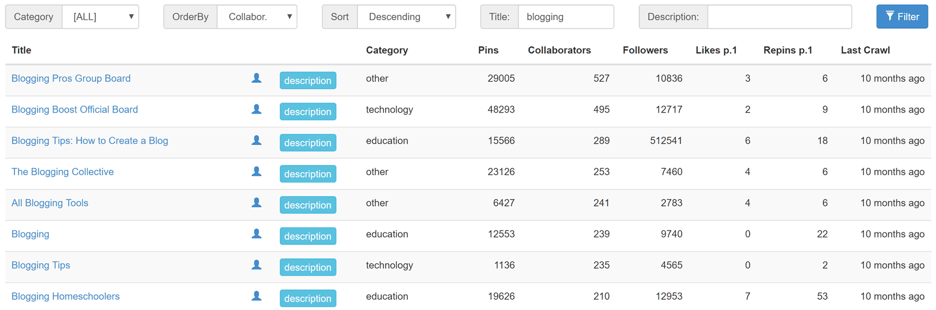
Task: Click the collaborators icon for All Blogging Tools
Action: click(x=256, y=203)
